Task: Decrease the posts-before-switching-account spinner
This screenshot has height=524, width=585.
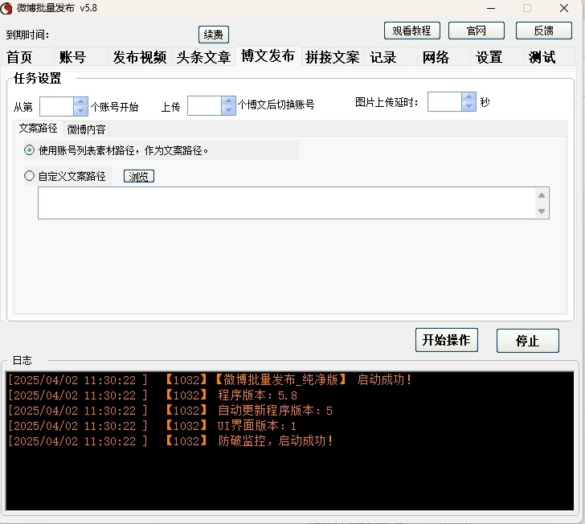Action: coord(228,110)
